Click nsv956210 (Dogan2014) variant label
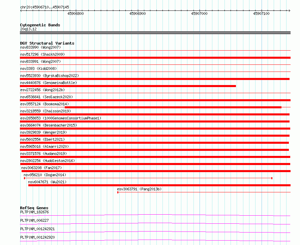Viewport: 300px width, 245px height. click(x=45, y=175)
